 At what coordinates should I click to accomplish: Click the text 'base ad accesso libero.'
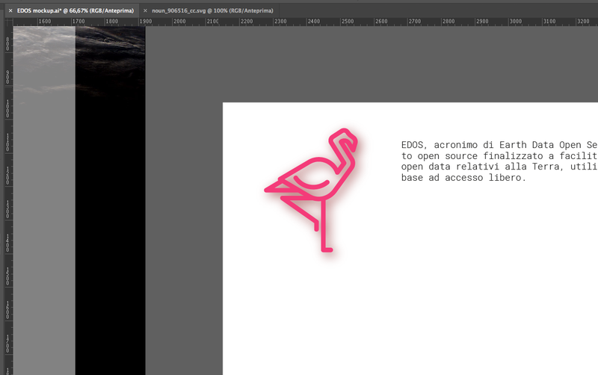[464, 178]
